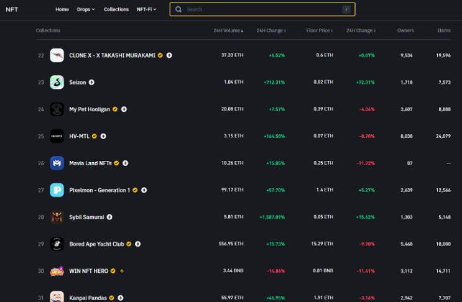This screenshot has height=302, width=462.
Task: Click the slash shortcut key badge
Action: point(346,9)
